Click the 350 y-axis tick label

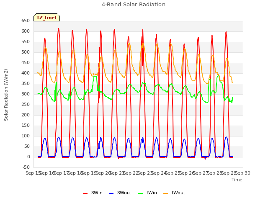[x=26, y=84]
